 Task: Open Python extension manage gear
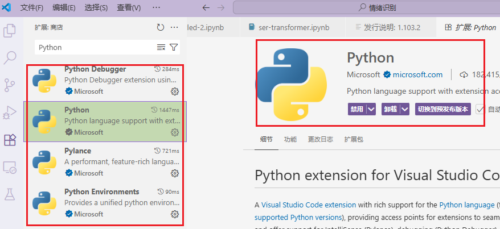[x=175, y=132]
